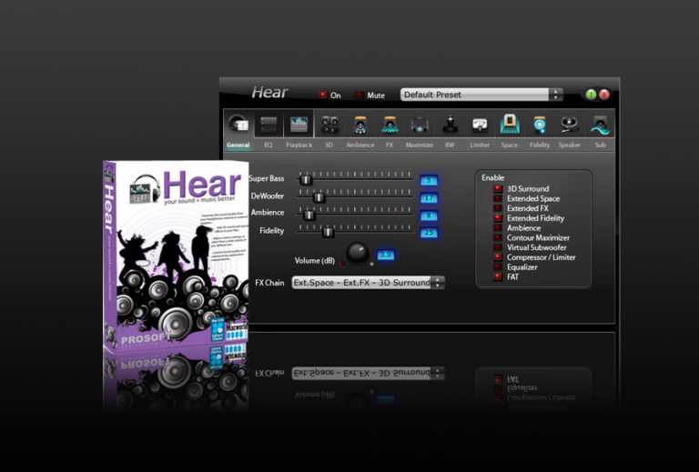Click the DeWoofer slider handle
This screenshot has width=699, height=472.
pyautogui.click(x=319, y=197)
